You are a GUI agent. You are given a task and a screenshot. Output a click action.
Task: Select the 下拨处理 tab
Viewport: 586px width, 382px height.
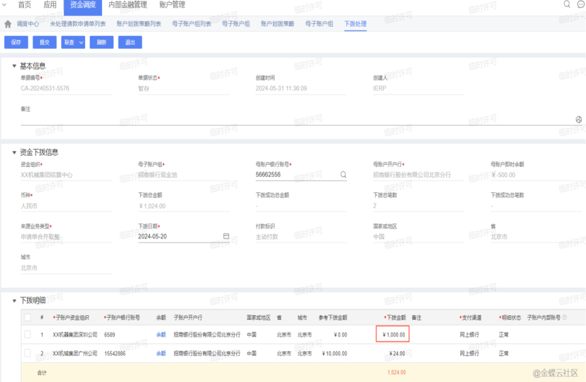[x=355, y=24]
